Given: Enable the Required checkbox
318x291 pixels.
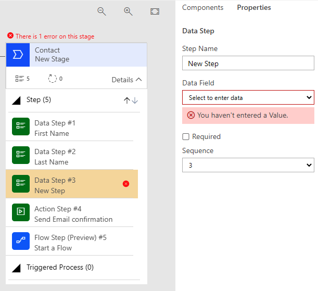Looking at the screenshot, I should (x=186, y=137).
